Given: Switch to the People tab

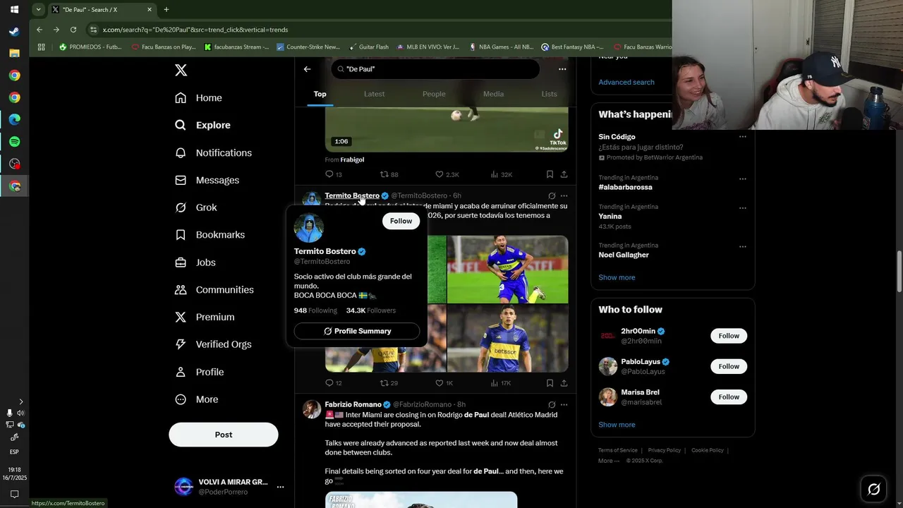Looking at the screenshot, I should coord(434,94).
